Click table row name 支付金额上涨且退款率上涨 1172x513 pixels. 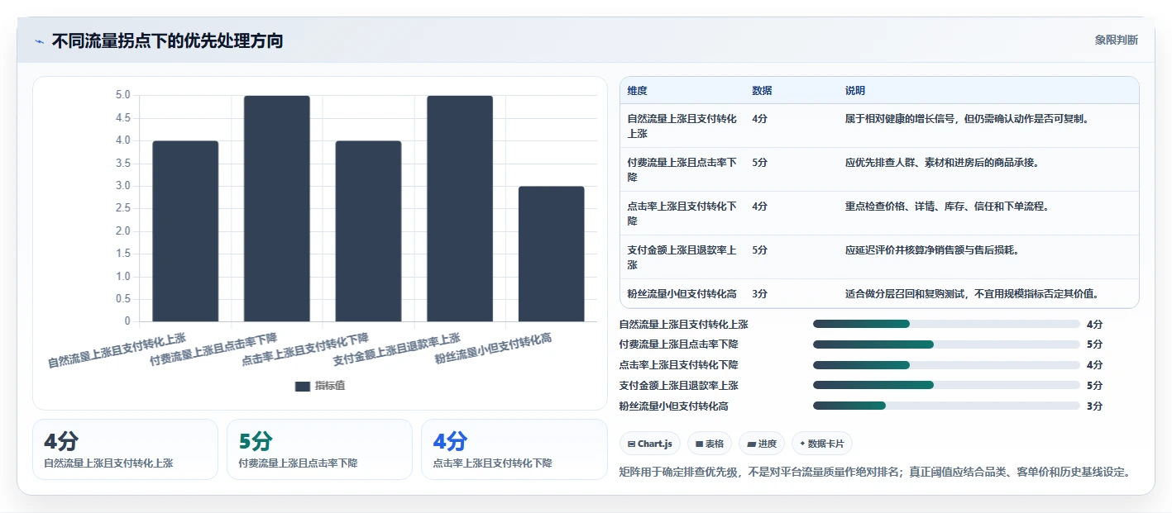click(x=682, y=257)
